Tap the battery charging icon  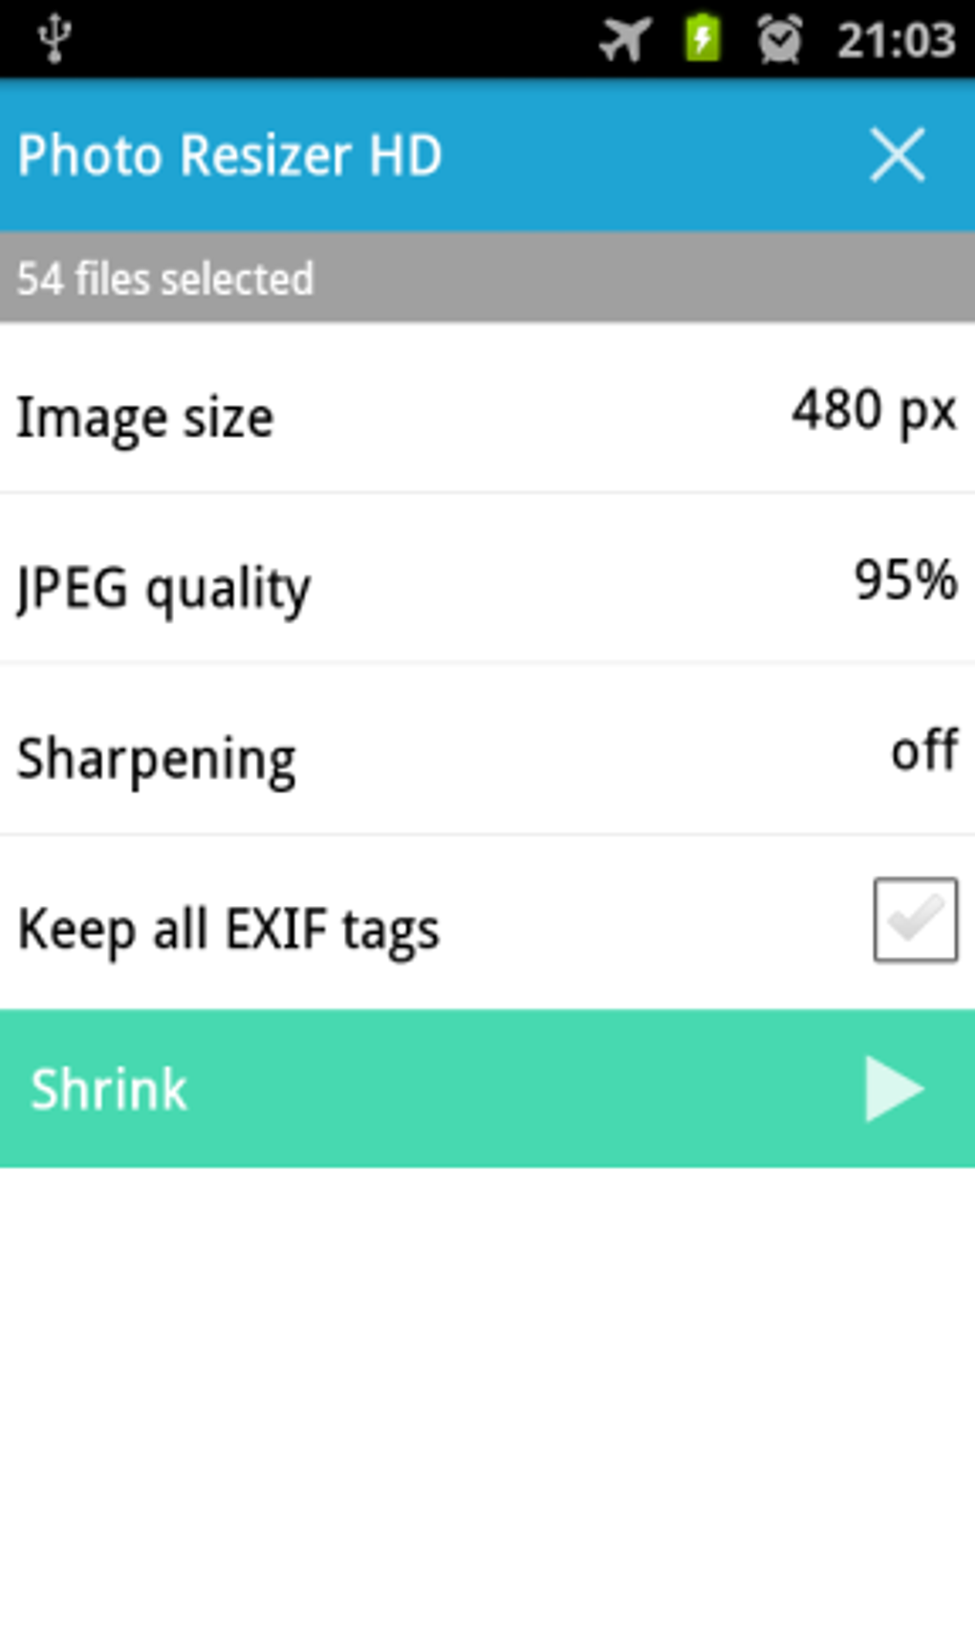pyautogui.click(x=703, y=38)
